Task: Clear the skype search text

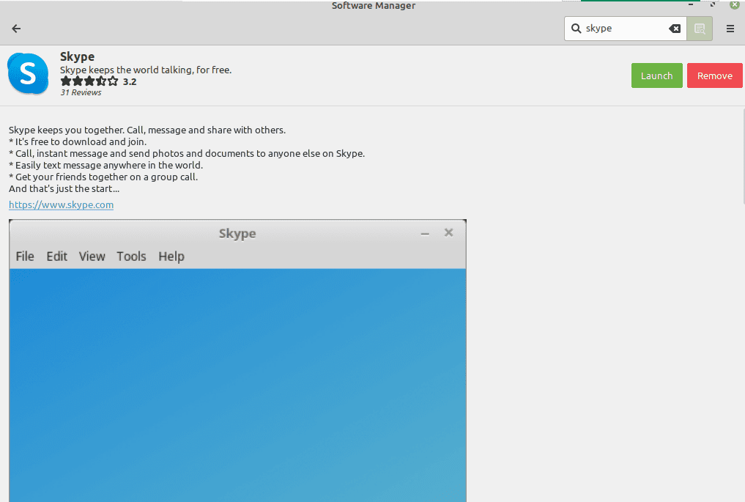Action: [674, 29]
